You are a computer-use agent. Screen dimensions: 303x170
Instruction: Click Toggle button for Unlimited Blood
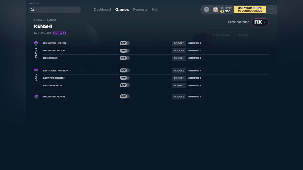pos(179,51)
